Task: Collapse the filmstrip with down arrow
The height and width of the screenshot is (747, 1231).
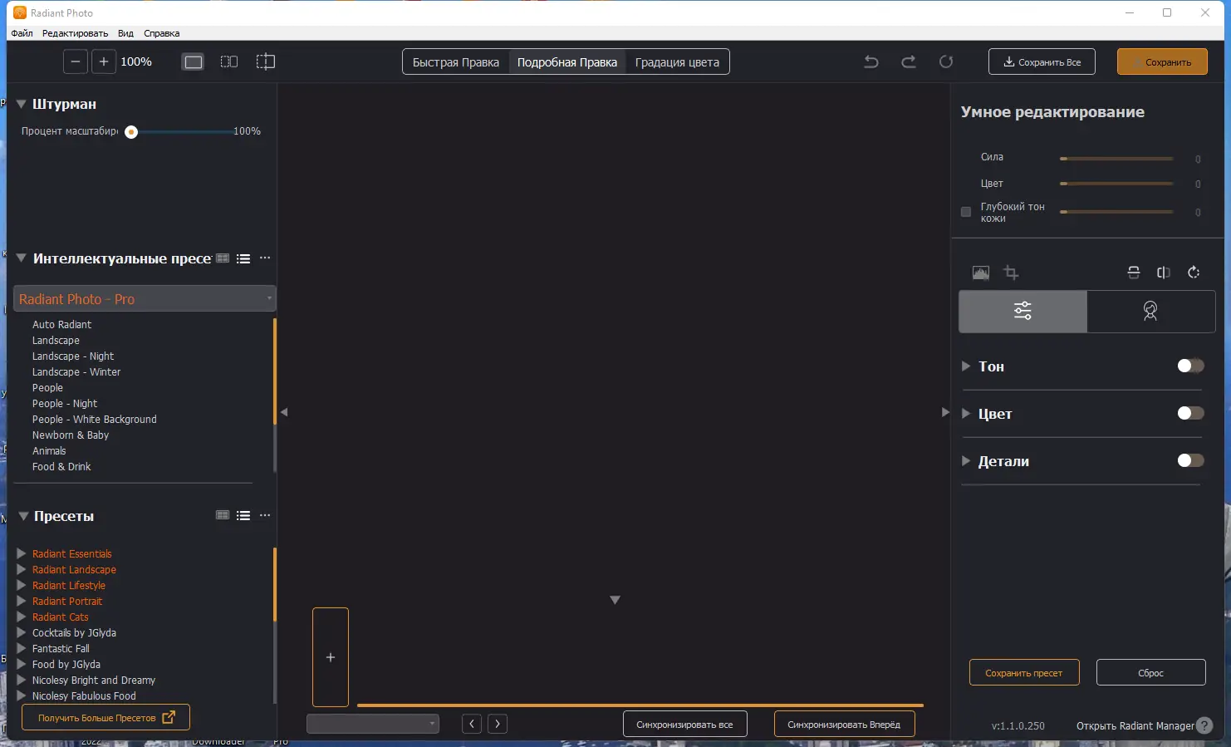Action: tap(615, 600)
